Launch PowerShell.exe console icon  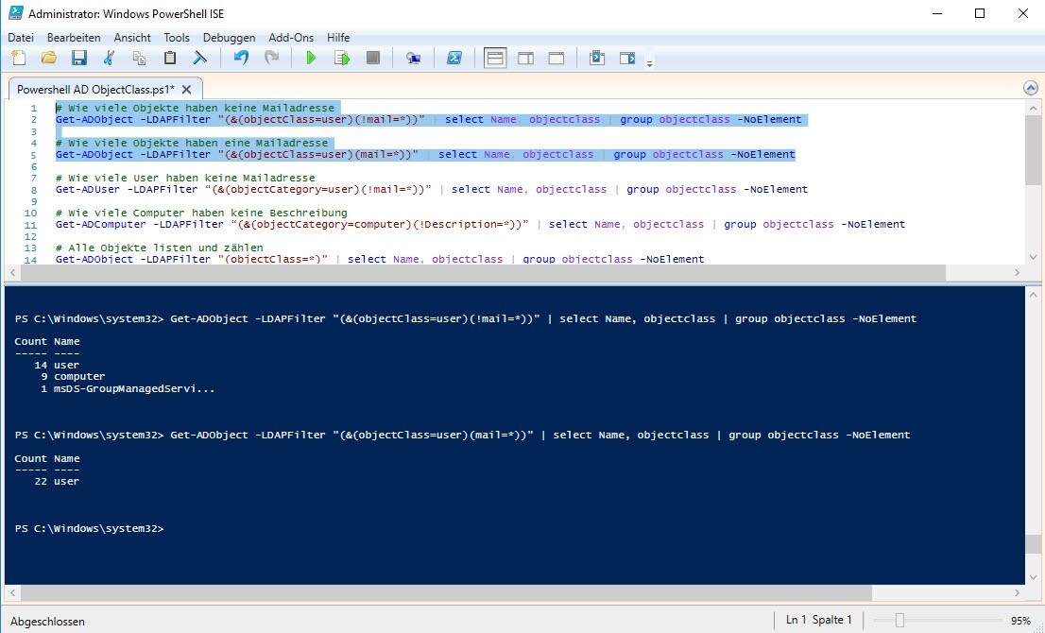(x=454, y=59)
